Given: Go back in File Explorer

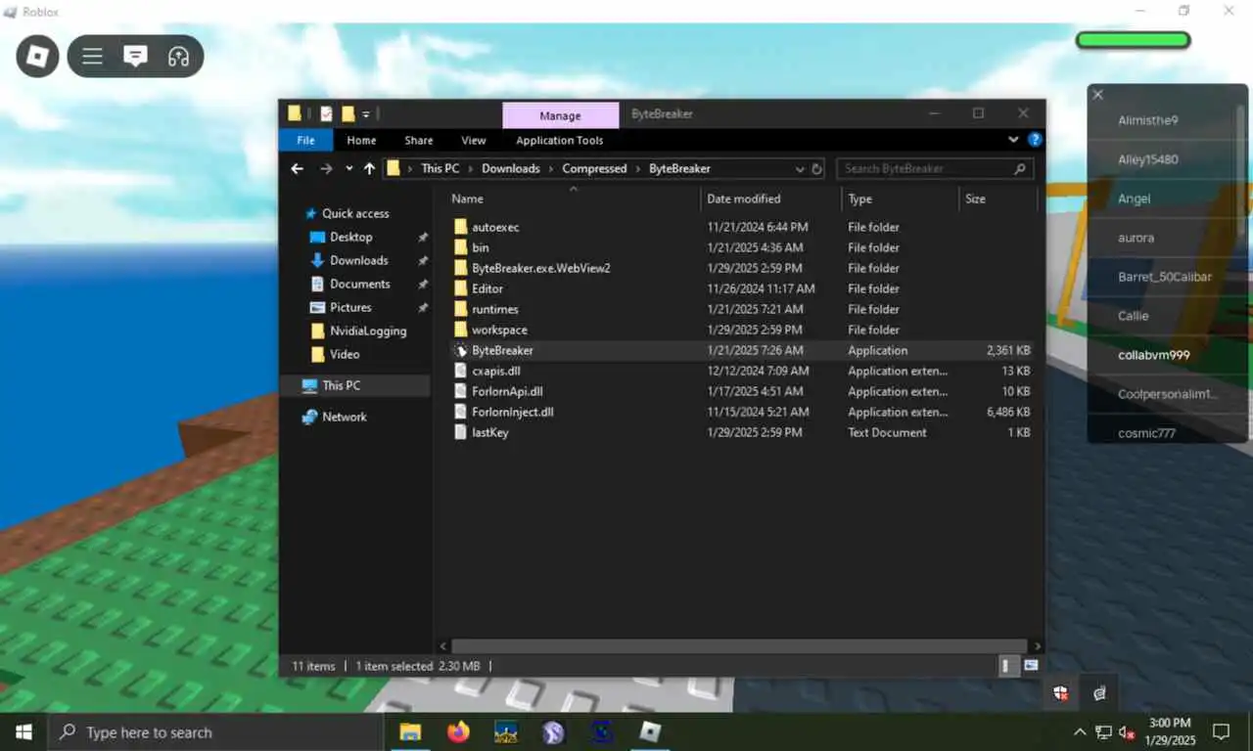Looking at the screenshot, I should coord(298,168).
